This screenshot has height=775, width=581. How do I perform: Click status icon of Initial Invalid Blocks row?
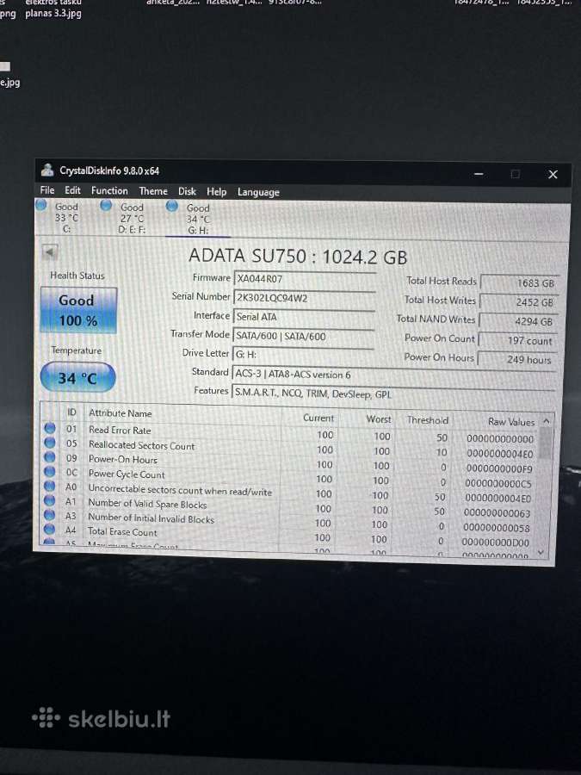click(49, 515)
